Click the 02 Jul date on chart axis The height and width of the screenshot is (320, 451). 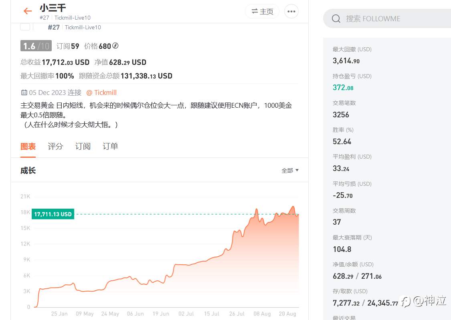click(x=186, y=314)
